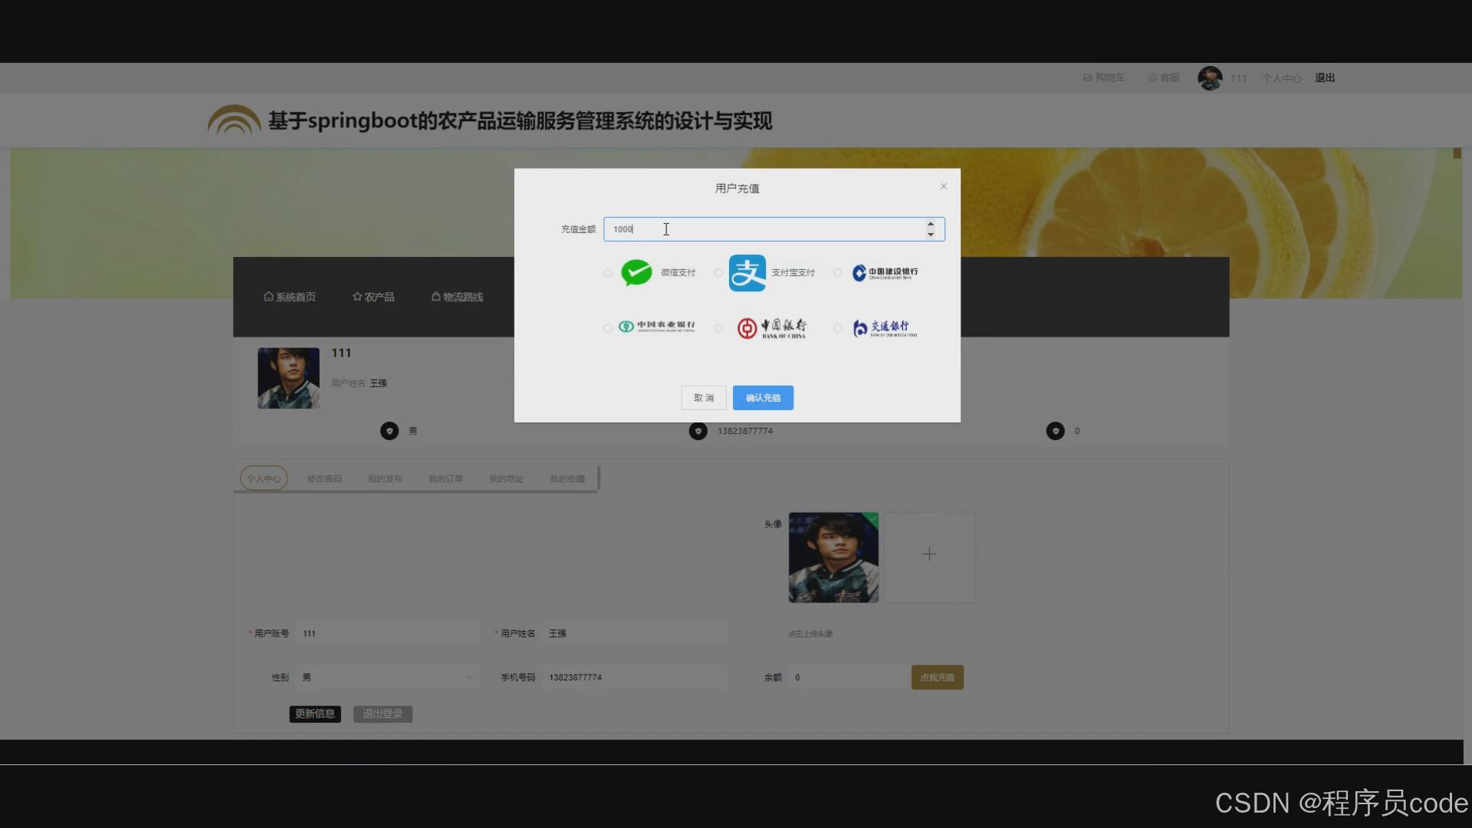This screenshot has height=828, width=1472.
Task: Open the shopping cart (购物车) link
Action: (x=1104, y=78)
